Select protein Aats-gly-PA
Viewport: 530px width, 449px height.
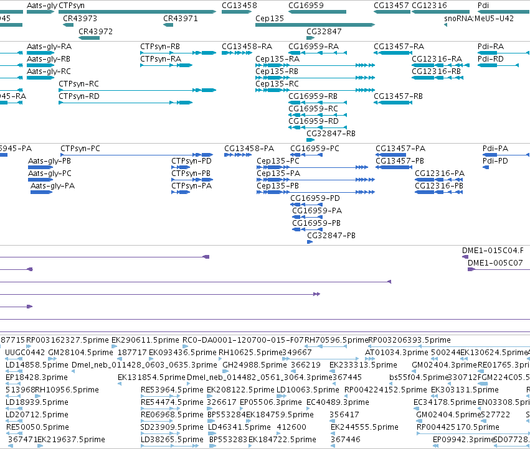click(x=41, y=192)
